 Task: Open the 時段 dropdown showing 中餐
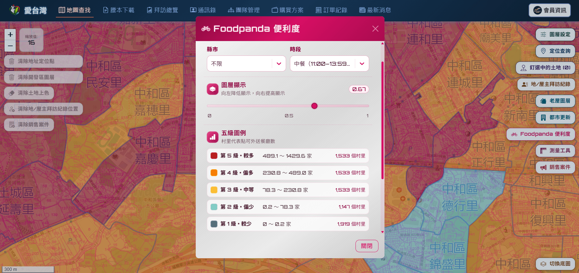click(x=329, y=64)
